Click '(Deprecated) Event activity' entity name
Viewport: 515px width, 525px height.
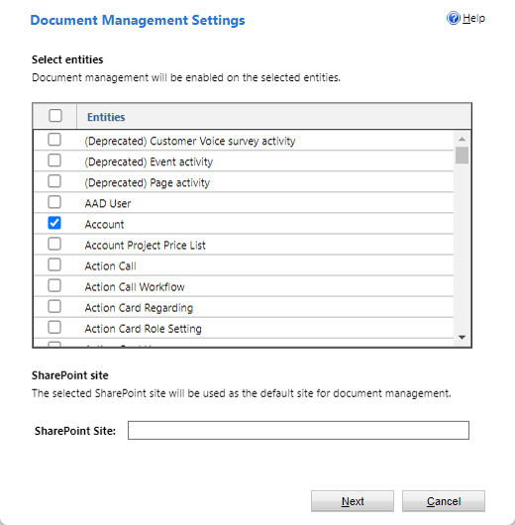click(x=149, y=162)
